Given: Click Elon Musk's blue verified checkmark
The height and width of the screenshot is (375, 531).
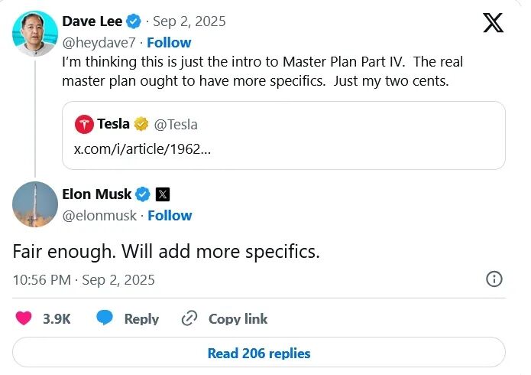Looking at the screenshot, I should [x=144, y=194].
